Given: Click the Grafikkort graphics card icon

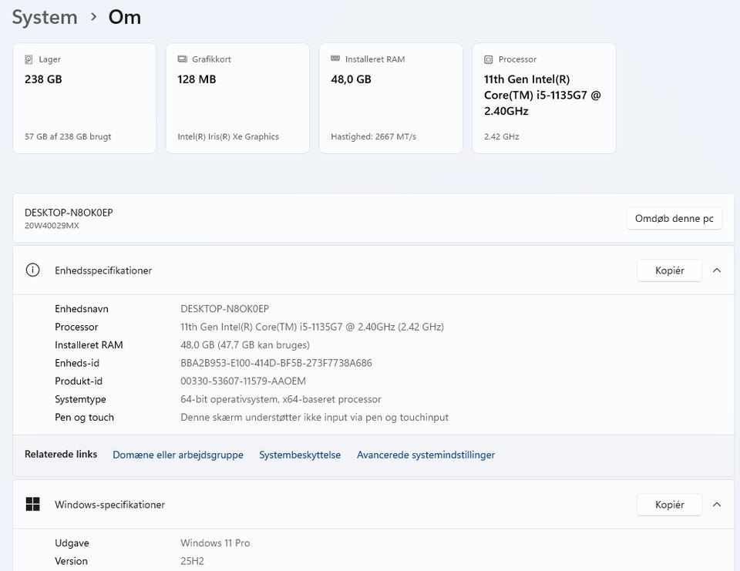Looking at the screenshot, I should tap(182, 59).
